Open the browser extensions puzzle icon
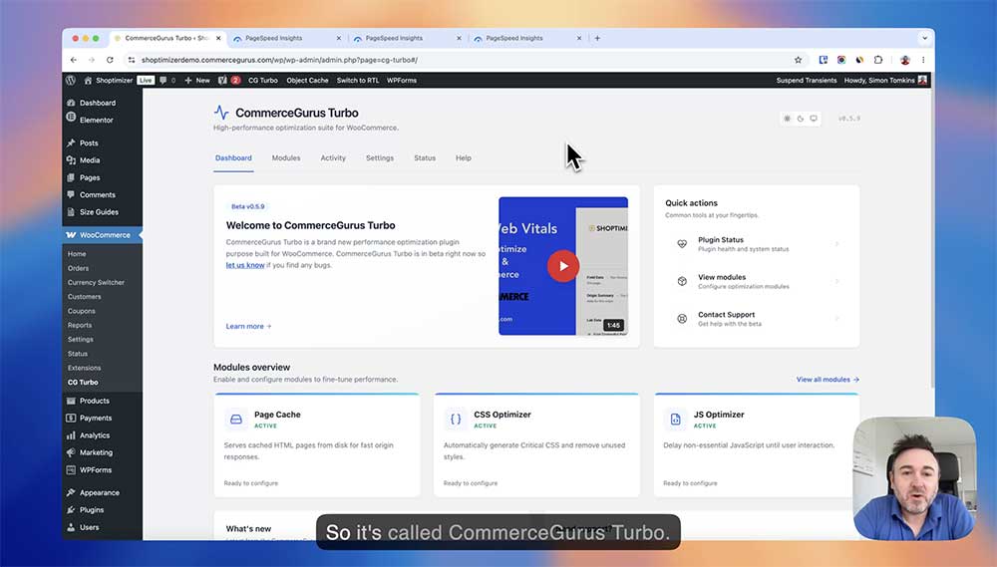 pos(878,60)
